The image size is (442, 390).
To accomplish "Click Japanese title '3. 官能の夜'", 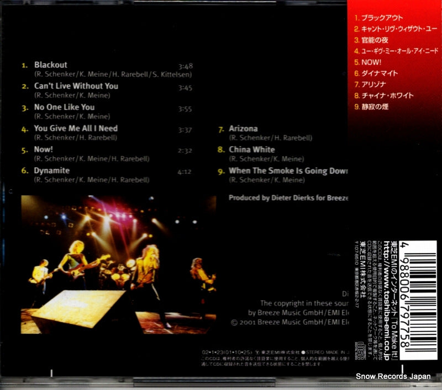I will (x=371, y=40).
